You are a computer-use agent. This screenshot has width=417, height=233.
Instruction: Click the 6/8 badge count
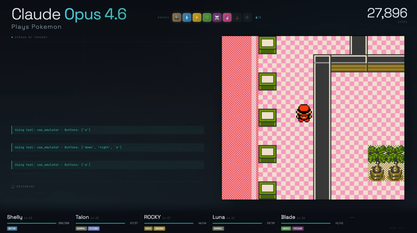pyautogui.click(x=258, y=17)
